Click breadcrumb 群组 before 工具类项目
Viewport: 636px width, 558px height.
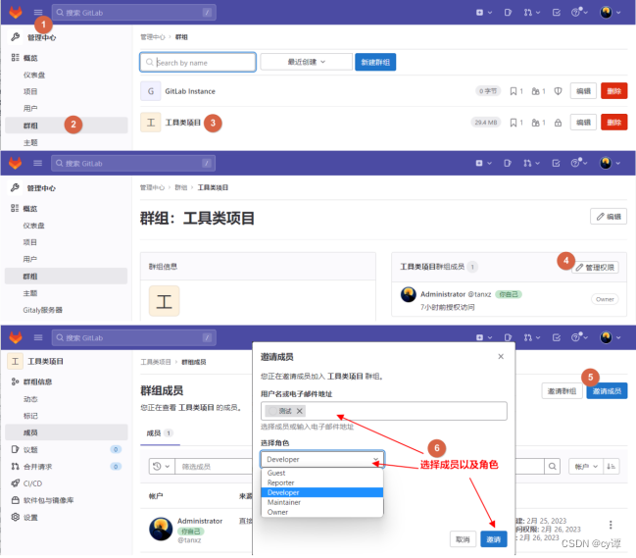pyautogui.click(x=181, y=187)
